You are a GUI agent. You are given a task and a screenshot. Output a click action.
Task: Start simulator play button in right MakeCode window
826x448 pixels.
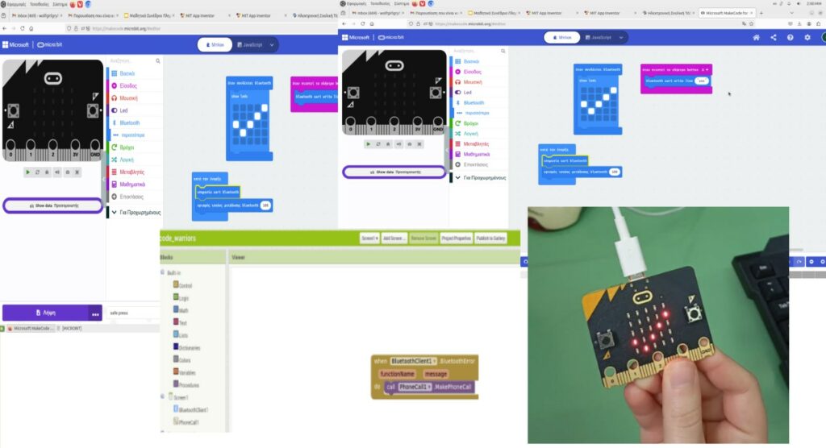click(x=368, y=143)
